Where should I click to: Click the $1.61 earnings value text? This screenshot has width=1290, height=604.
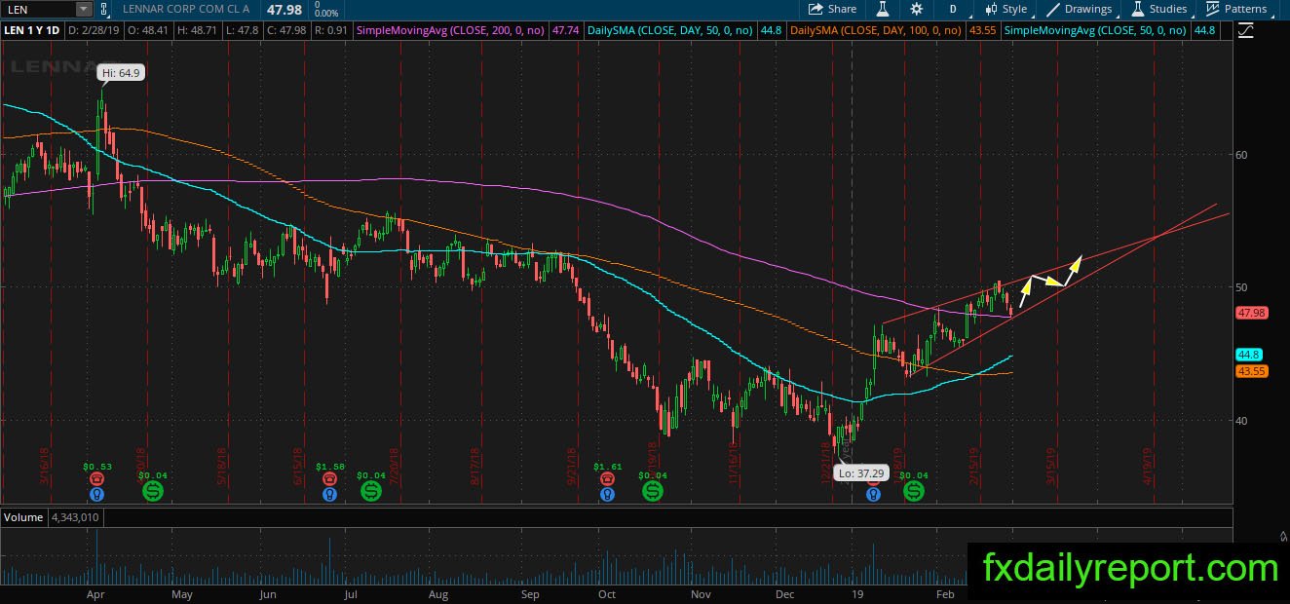pyautogui.click(x=608, y=467)
